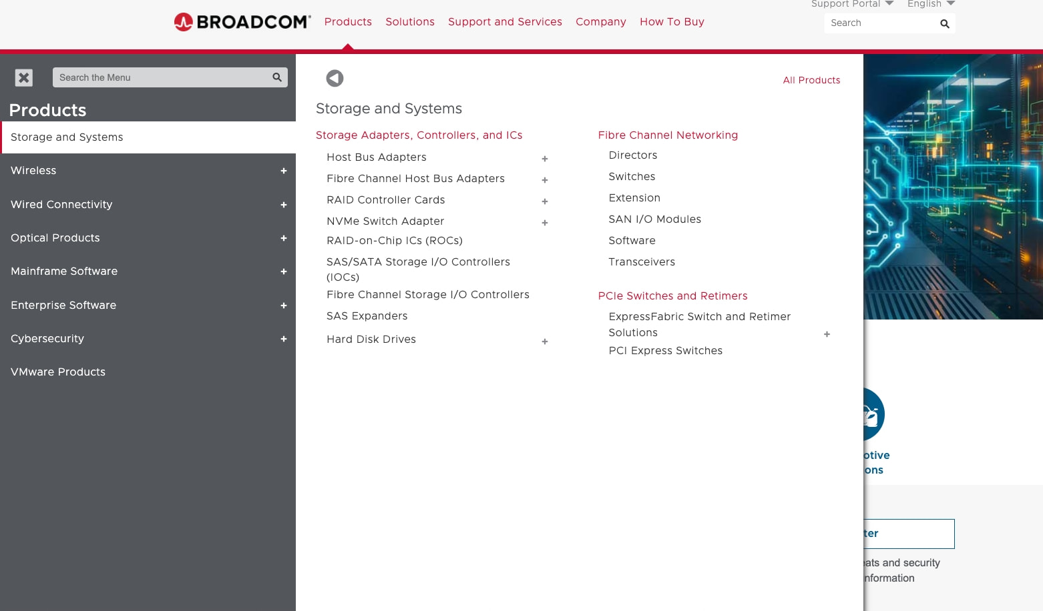Open the Products top menu
The image size is (1043, 611).
348,22
